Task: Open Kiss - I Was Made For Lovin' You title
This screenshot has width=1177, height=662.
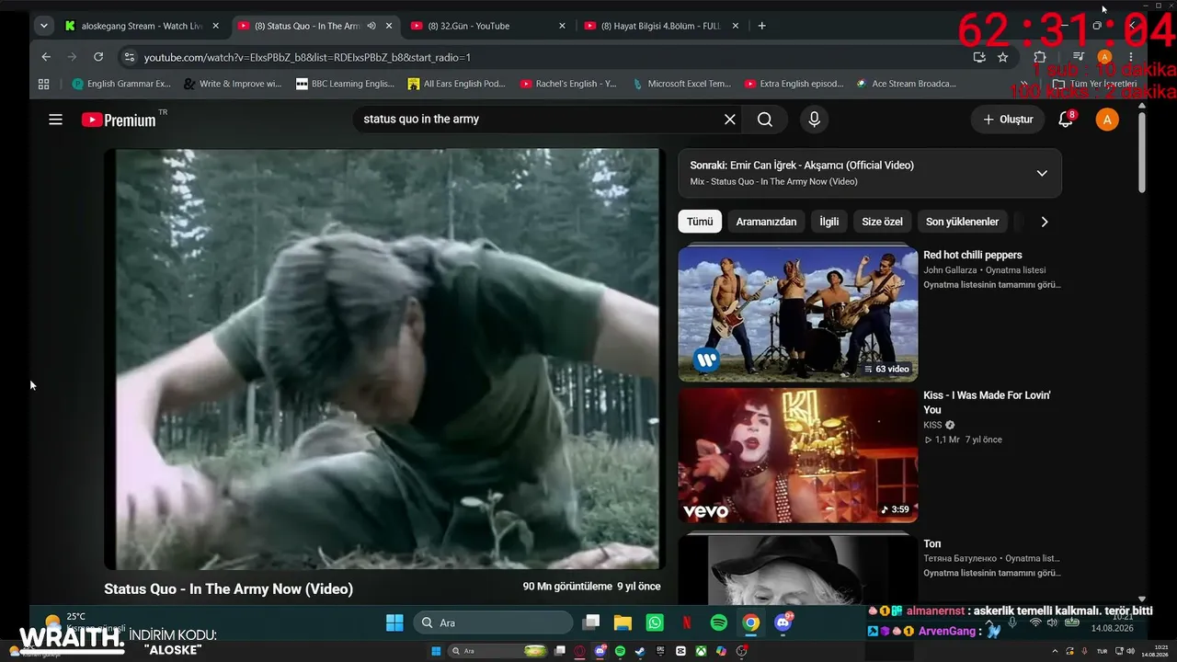Action: click(x=987, y=403)
